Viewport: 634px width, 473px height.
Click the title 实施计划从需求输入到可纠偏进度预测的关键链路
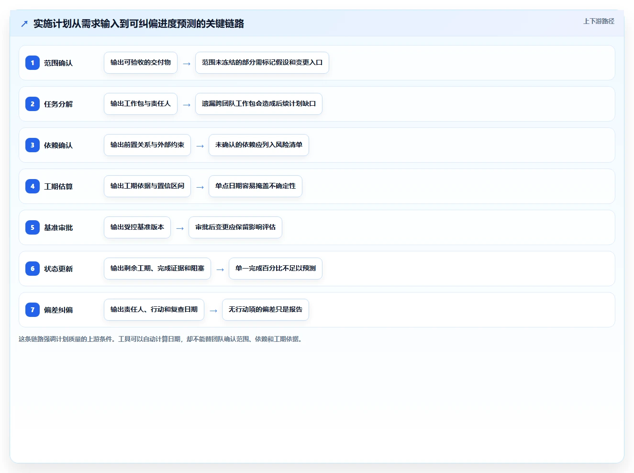point(139,24)
